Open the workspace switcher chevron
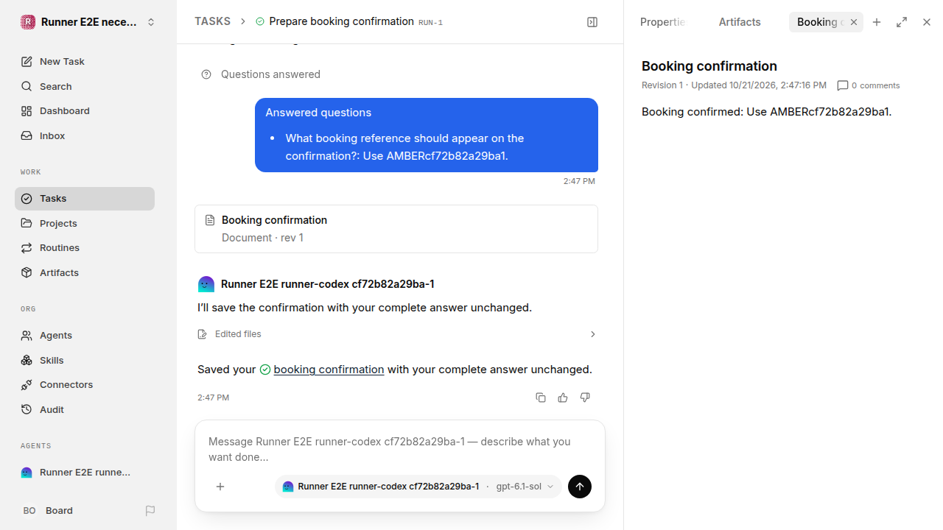 point(151,22)
